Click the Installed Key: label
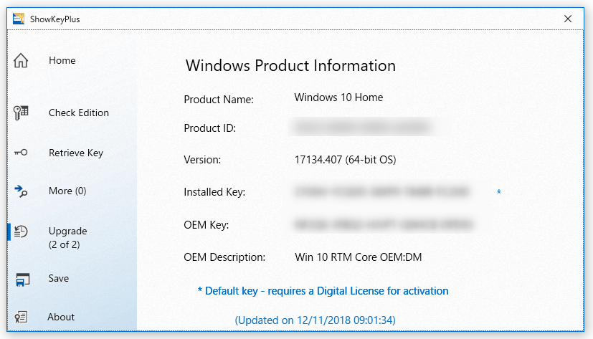Screen dimensions: 593x339 [214, 192]
